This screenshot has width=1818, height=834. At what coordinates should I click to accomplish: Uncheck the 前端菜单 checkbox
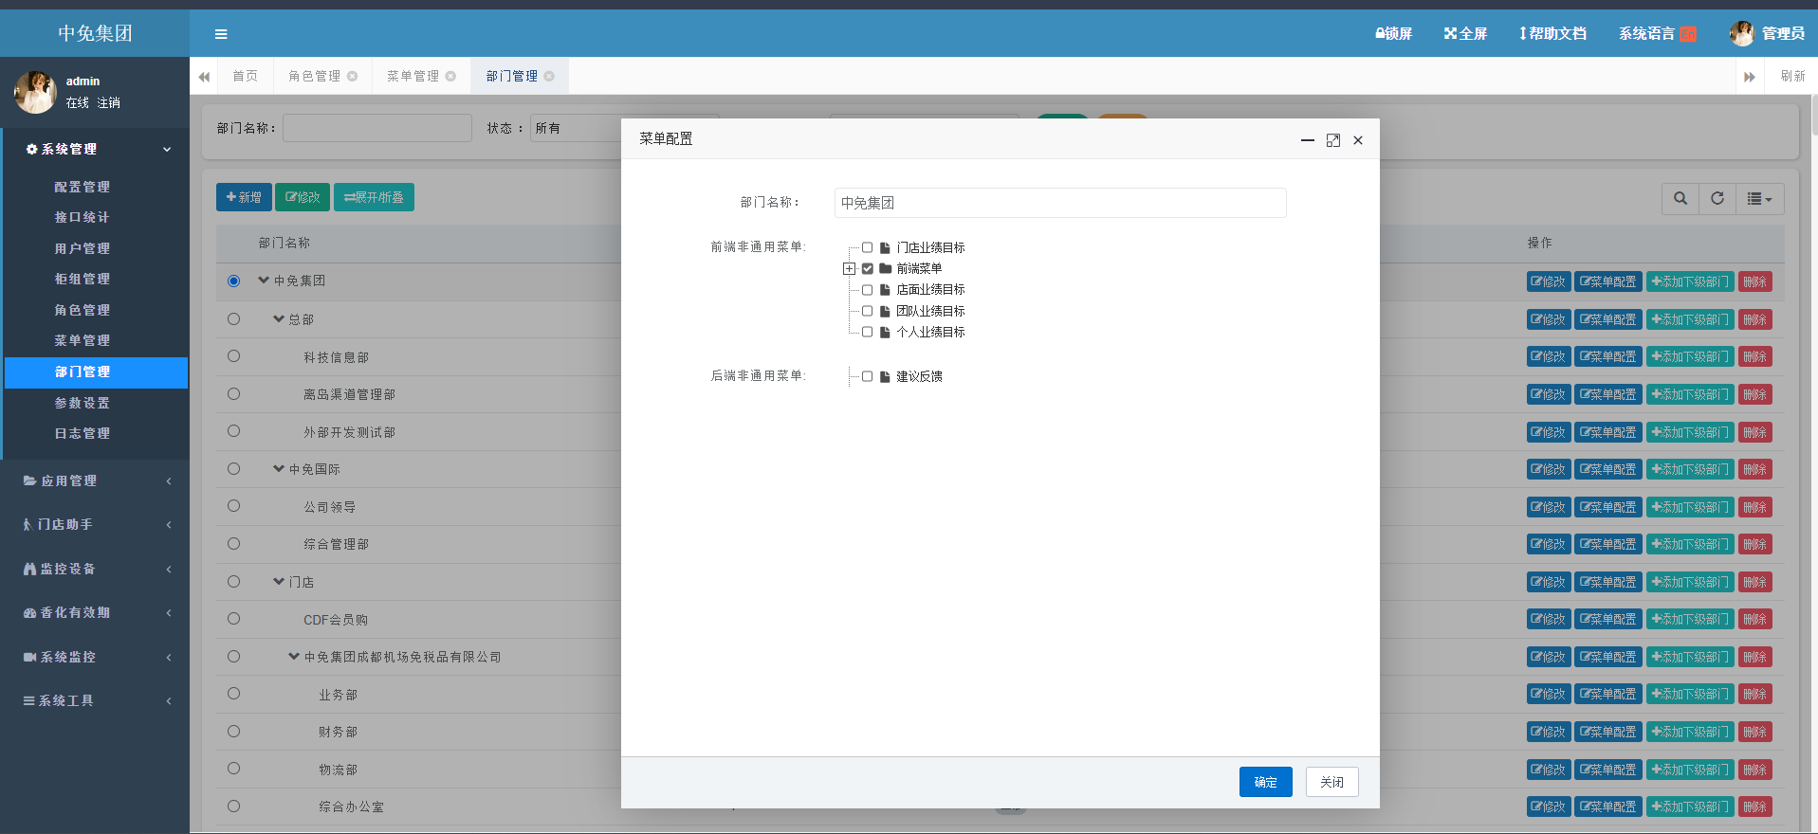click(x=867, y=269)
